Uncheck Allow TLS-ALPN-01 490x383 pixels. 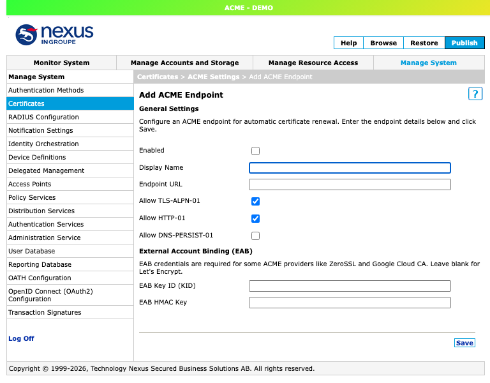255,201
